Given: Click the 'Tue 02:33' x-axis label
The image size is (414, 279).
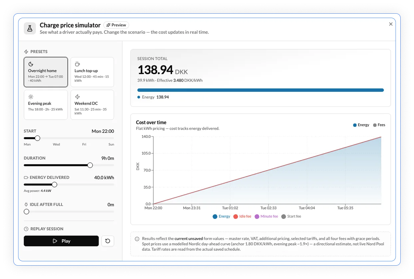Looking at the screenshot, I should (x=269, y=208).
